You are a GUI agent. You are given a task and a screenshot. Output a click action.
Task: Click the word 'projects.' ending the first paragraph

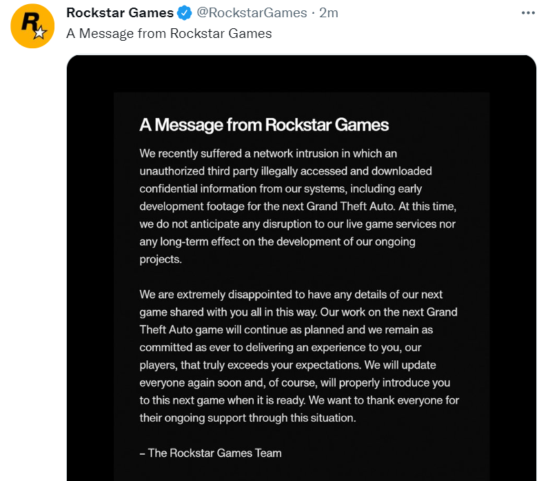(161, 259)
